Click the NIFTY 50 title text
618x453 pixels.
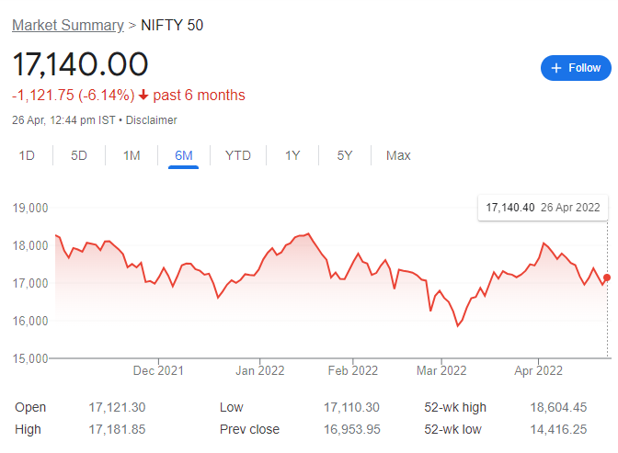click(x=172, y=25)
